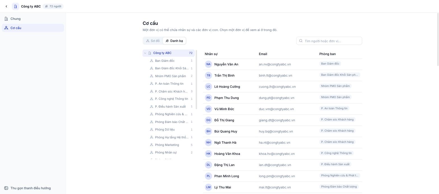The width and height of the screenshot is (439, 194).
Task: Select Phòng Marketing tree unit
Action: point(169,145)
